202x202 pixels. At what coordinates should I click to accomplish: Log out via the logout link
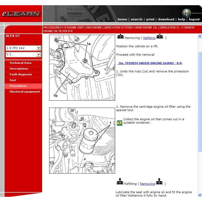click(x=194, y=19)
